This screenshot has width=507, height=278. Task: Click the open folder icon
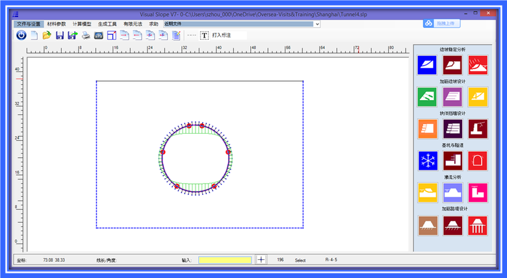(47, 35)
